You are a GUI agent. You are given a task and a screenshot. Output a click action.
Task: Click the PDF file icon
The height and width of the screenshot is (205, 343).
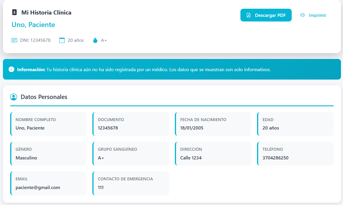click(x=249, y=15)
